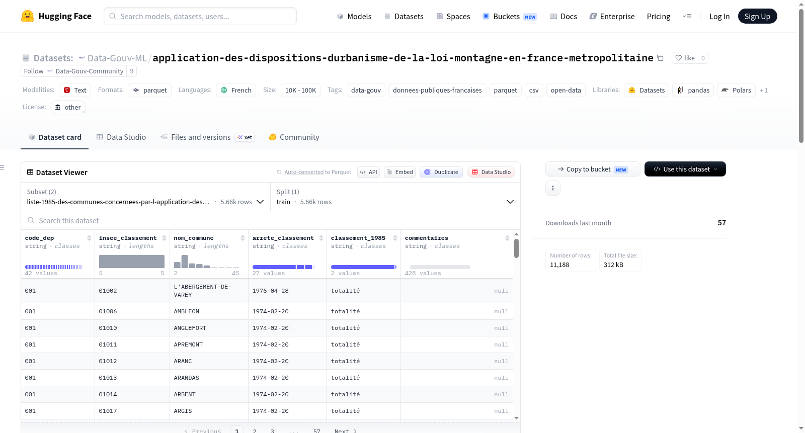Open the more navigation menu icon
The height and width of the screenshot is (433, 805).
687,16
